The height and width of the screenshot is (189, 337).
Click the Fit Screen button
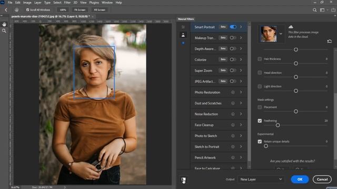[x=80, y=10]
